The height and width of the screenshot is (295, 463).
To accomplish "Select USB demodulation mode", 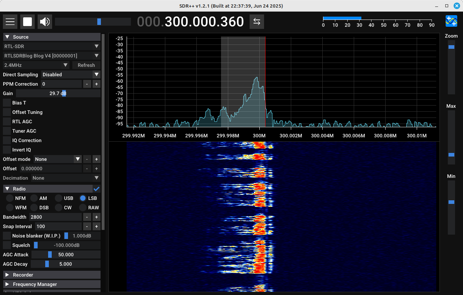I will [59, 198].
